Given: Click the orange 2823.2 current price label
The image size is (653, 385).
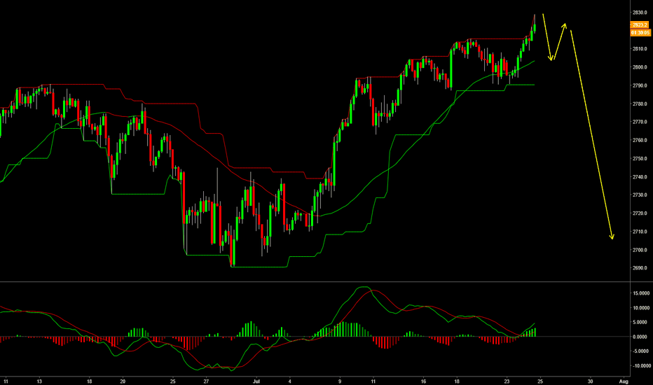Looking at the screenshot, I should tap(640, 25).
